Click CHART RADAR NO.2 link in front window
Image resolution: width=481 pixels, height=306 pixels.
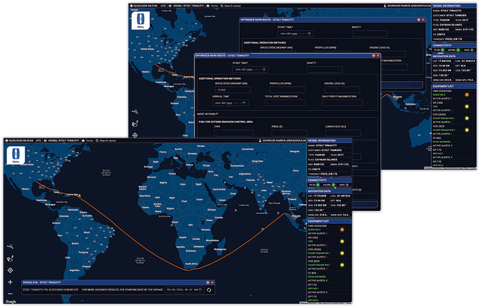[319, 265]
